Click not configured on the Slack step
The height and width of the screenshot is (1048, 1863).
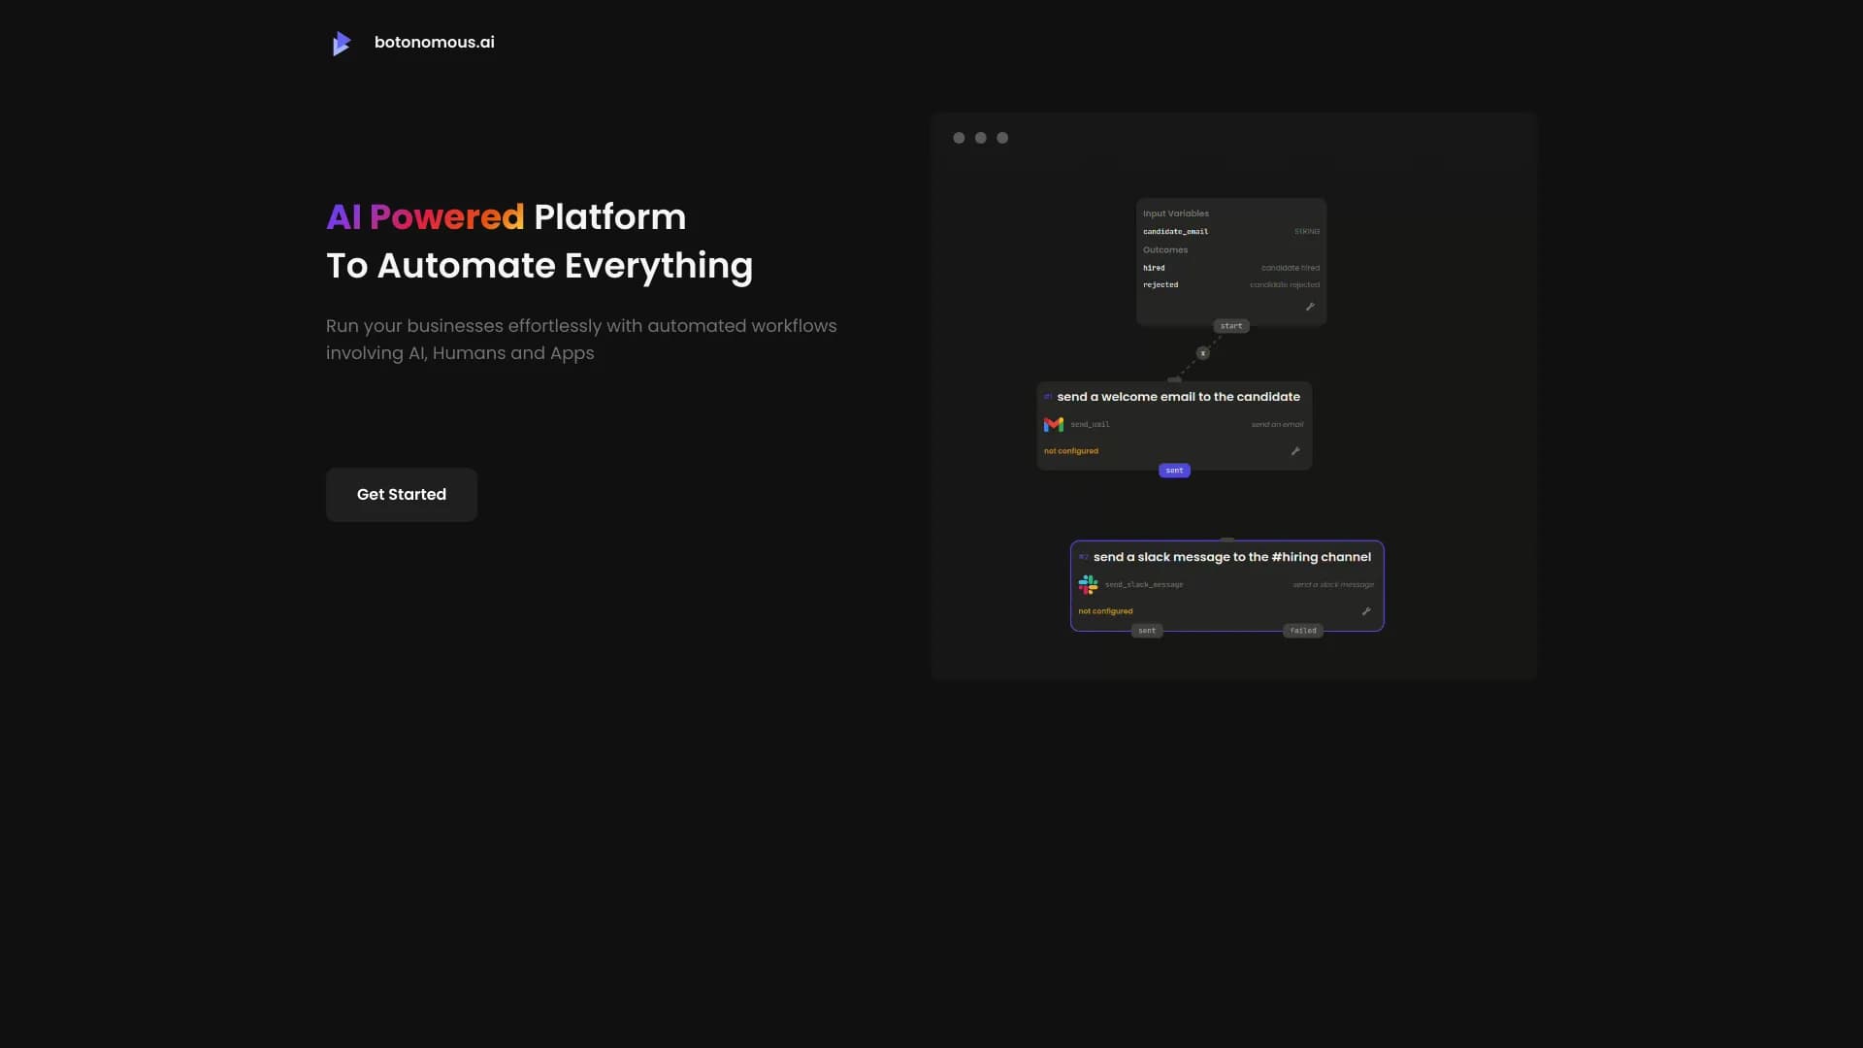point(1105,611)
